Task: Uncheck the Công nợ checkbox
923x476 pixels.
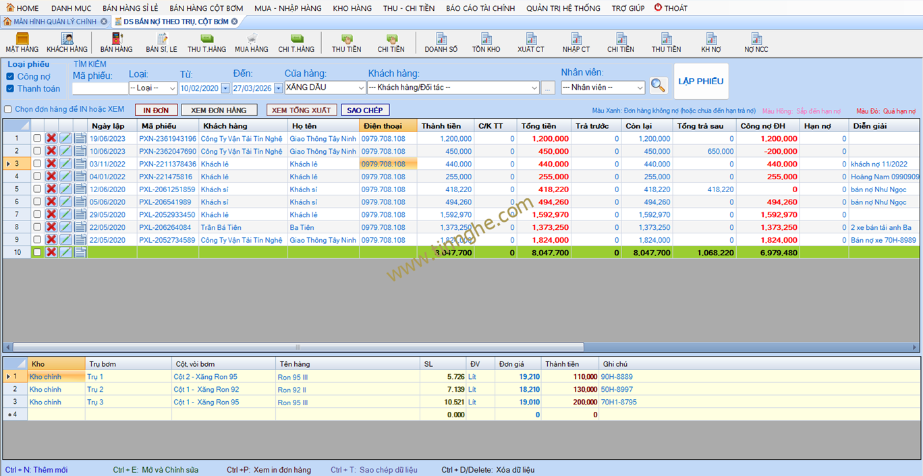Action: tap(10, 77)
